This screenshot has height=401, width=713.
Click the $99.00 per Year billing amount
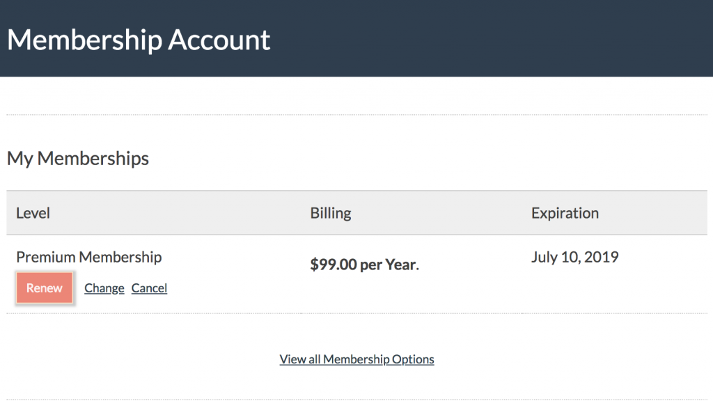pyautogui.click(x=364, y=264)
